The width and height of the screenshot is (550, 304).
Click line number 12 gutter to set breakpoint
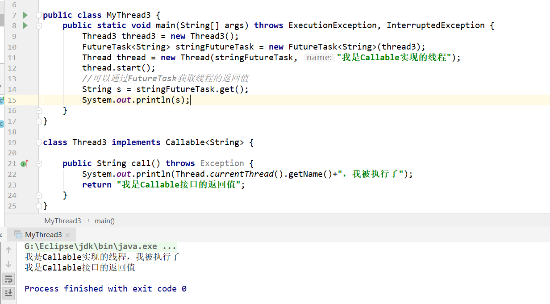pos(12,68)
